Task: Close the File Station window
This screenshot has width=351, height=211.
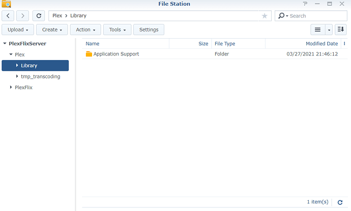Action: click(342, 4)
